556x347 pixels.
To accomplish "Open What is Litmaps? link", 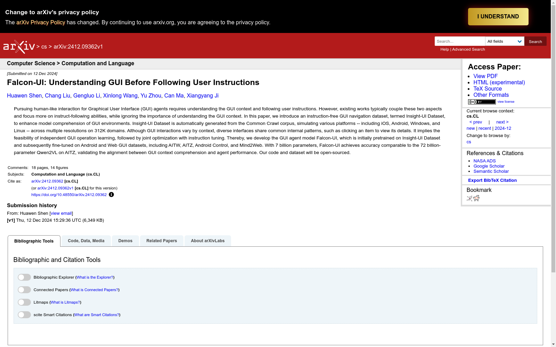I will [x=65, y=302].
